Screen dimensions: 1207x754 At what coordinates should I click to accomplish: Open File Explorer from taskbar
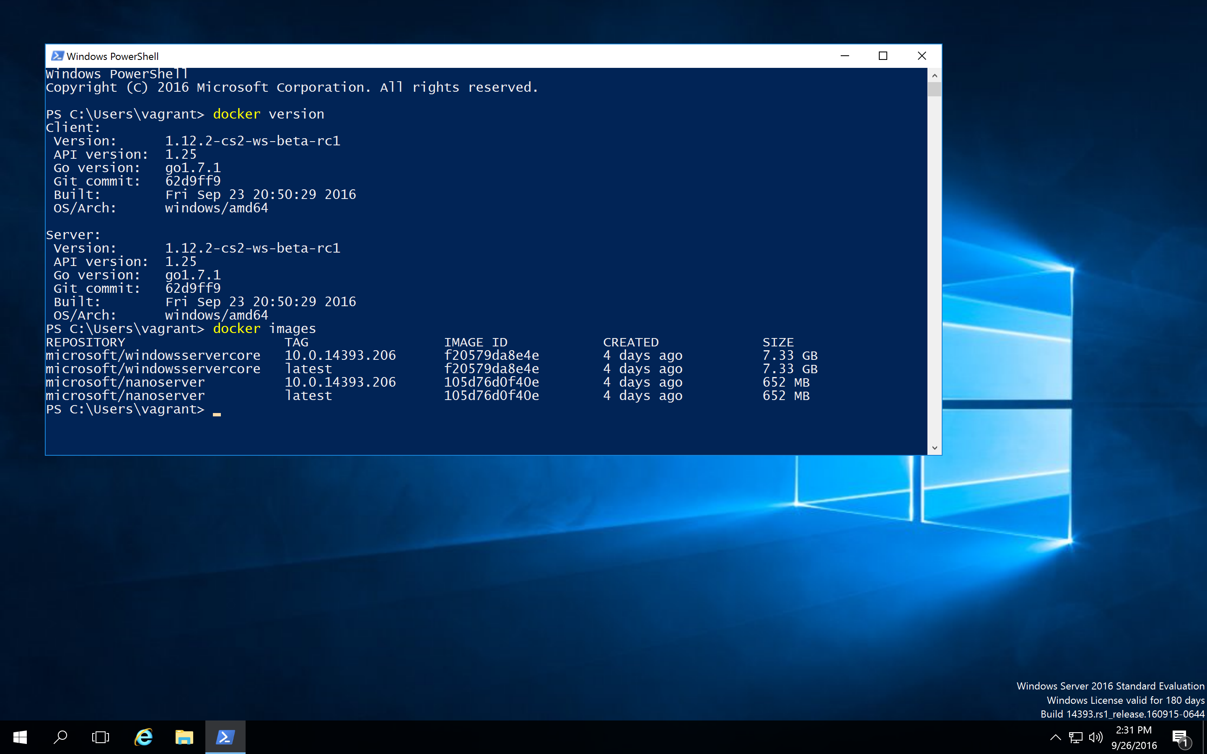pyautogui.click(x=184, y=737)
